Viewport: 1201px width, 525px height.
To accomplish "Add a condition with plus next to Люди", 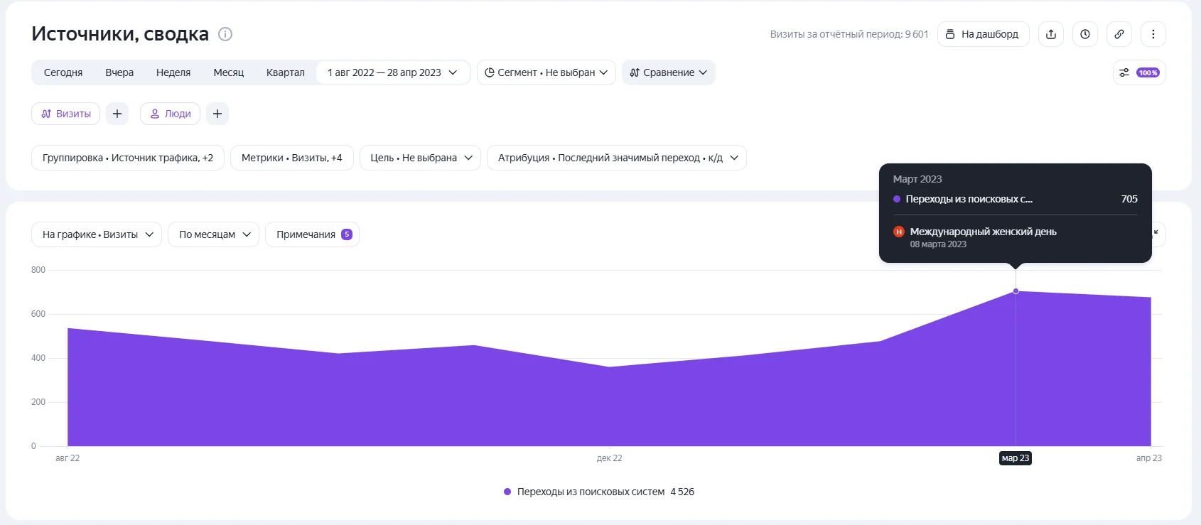I will click(x=217, y=114).
